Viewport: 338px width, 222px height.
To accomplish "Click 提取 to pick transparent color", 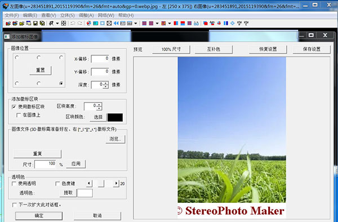I will tap(68, 193).
